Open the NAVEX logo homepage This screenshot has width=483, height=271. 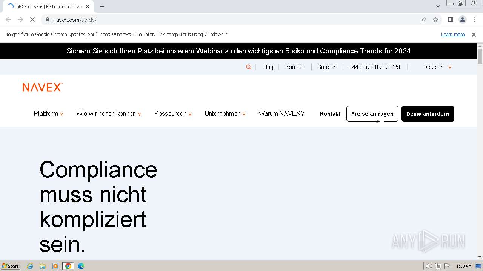click(42, 87)
